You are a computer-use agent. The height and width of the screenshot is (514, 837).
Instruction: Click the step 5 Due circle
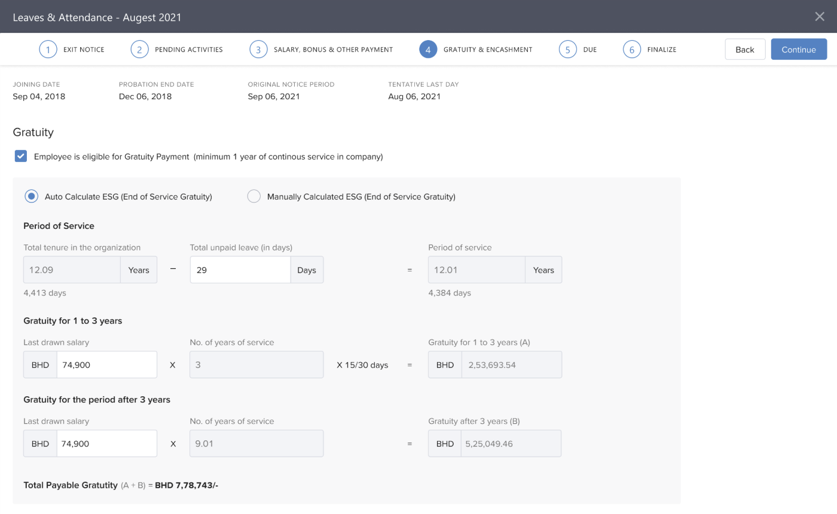pos(567,50)
